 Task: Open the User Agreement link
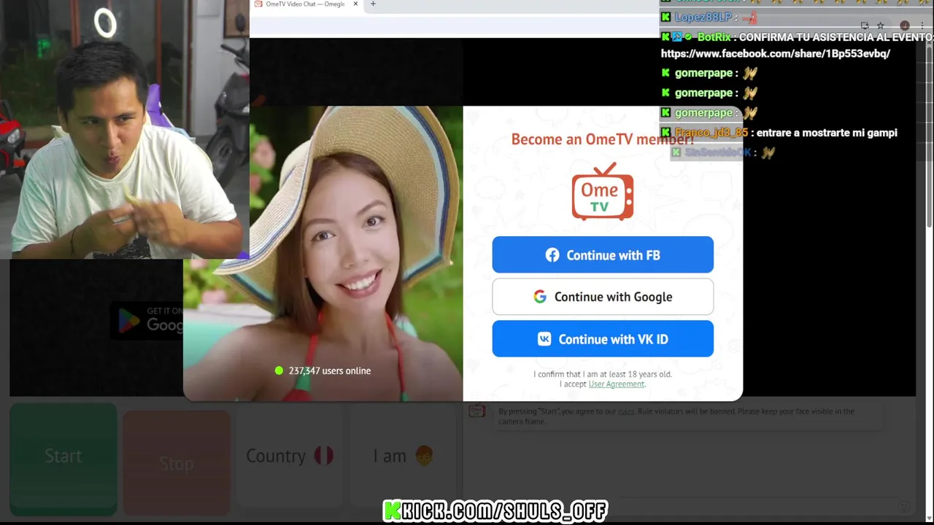click(617, 384)
